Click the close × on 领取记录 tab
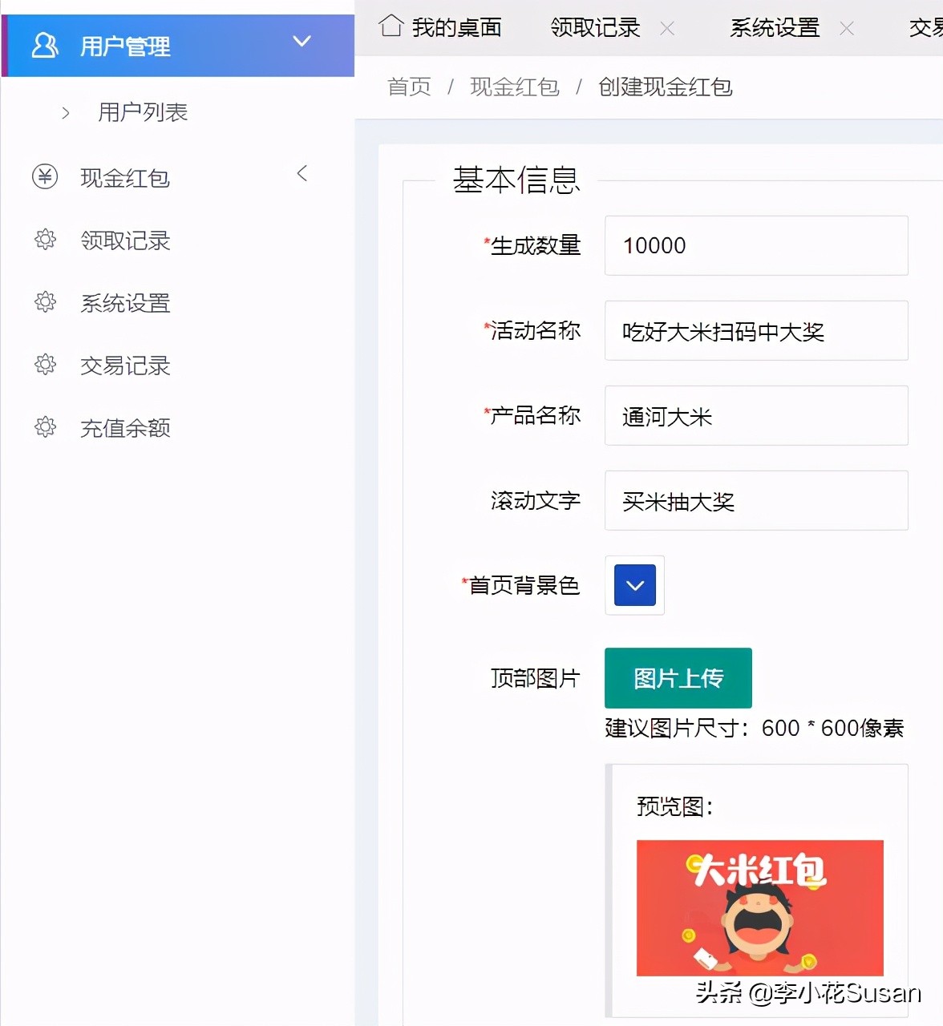Screen dimensions: 943x1026 [668, 28]
